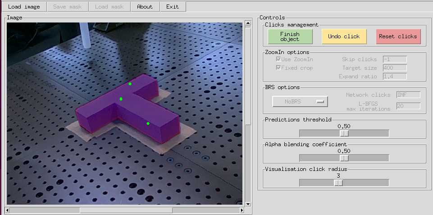Click the vertical scrollbar down arrow
The width and height of the screenshot is (433, 215).
248,204
